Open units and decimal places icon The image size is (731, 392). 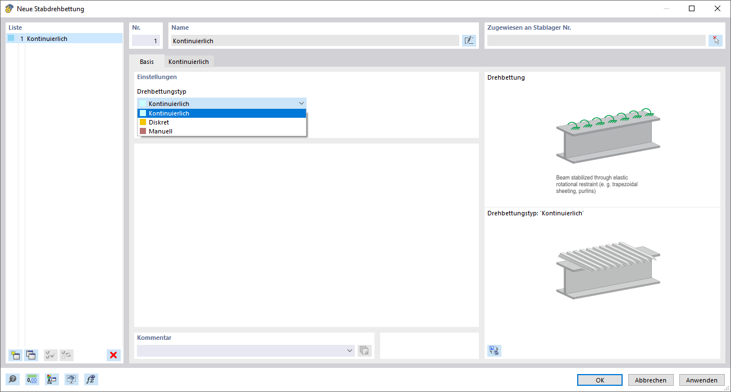pyautogui.click(x=32, y=379)
